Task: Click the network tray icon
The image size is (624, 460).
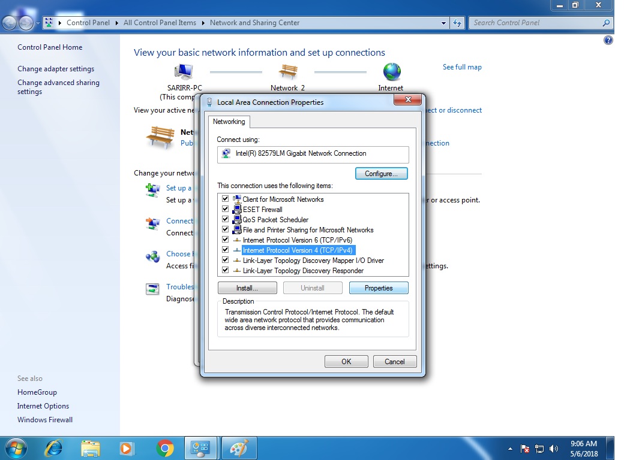Action: point(539,449)
